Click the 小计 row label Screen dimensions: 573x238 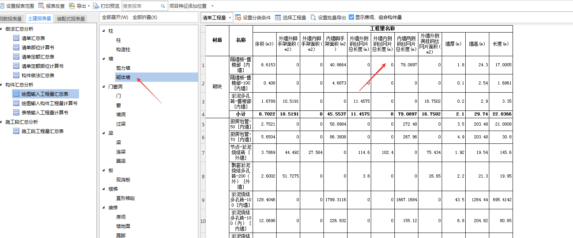pos(241,114)
